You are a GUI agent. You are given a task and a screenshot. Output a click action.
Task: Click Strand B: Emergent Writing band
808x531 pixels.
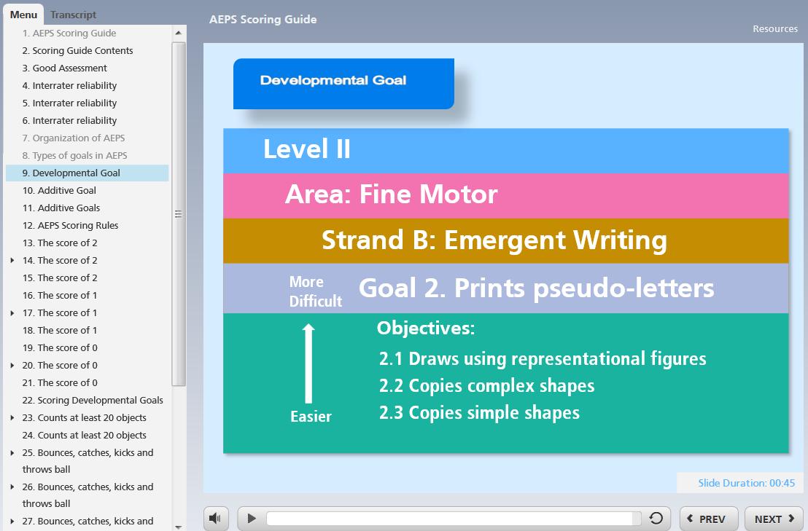(x=505, y=241)
